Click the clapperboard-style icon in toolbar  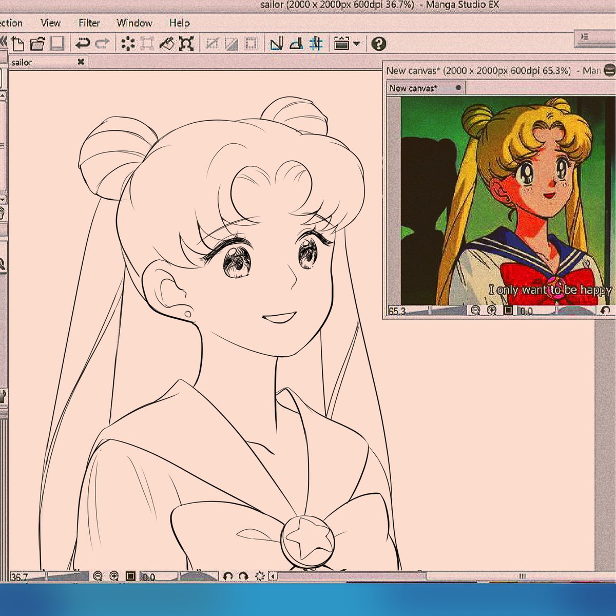(x=341, y=44)
